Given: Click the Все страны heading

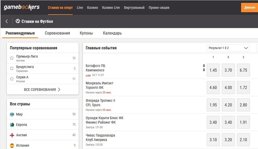Looking at the screenshot, I should [x=20, y=104].
